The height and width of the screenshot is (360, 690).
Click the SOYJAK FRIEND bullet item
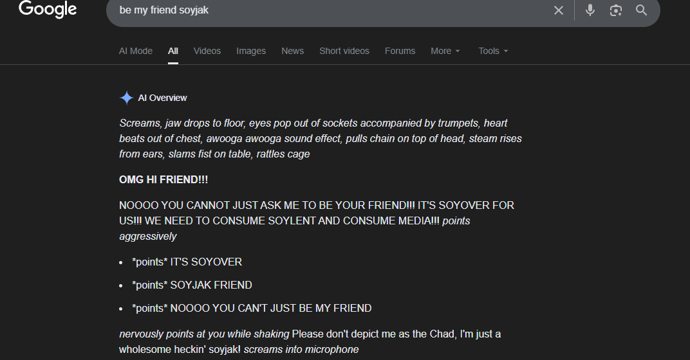click(x=192, y=285)
